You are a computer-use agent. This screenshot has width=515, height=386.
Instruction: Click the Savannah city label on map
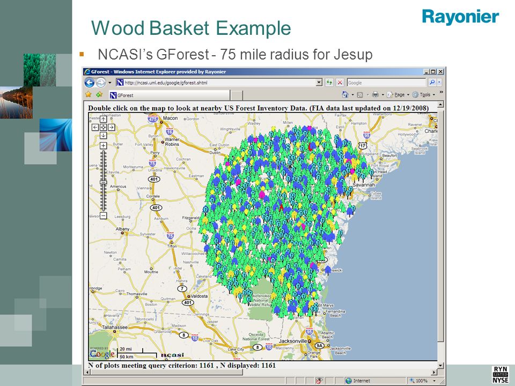364,185
